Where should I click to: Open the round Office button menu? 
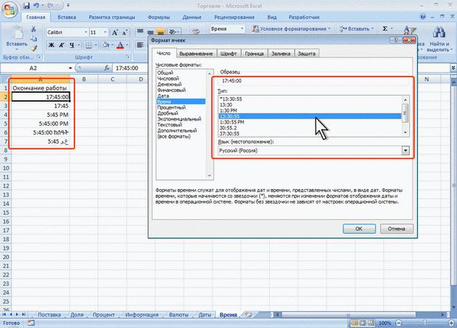pyautogui.click(x=10, y=10)
